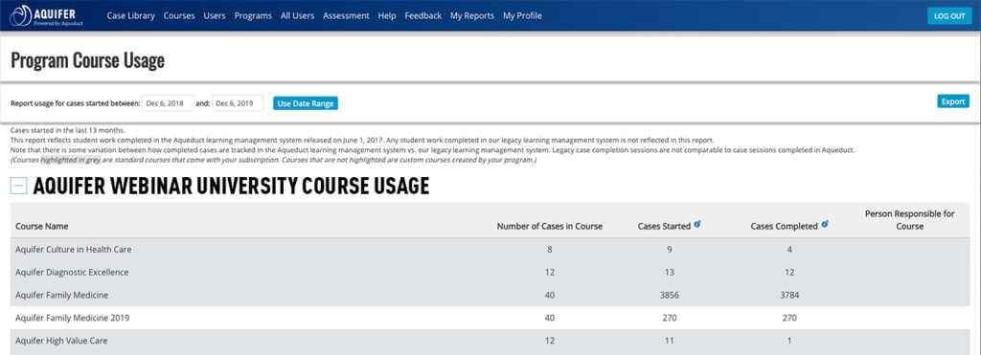This screenshot has width=981, height=355.
Task: Click the Cases Started column header
Action: 664,226
